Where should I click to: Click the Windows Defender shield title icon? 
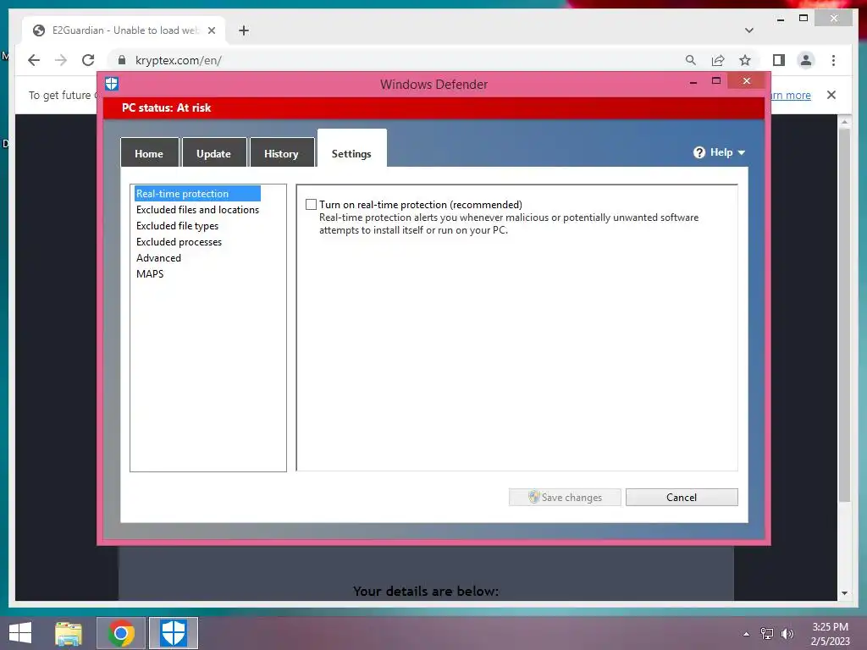click(x=112, y=84)
